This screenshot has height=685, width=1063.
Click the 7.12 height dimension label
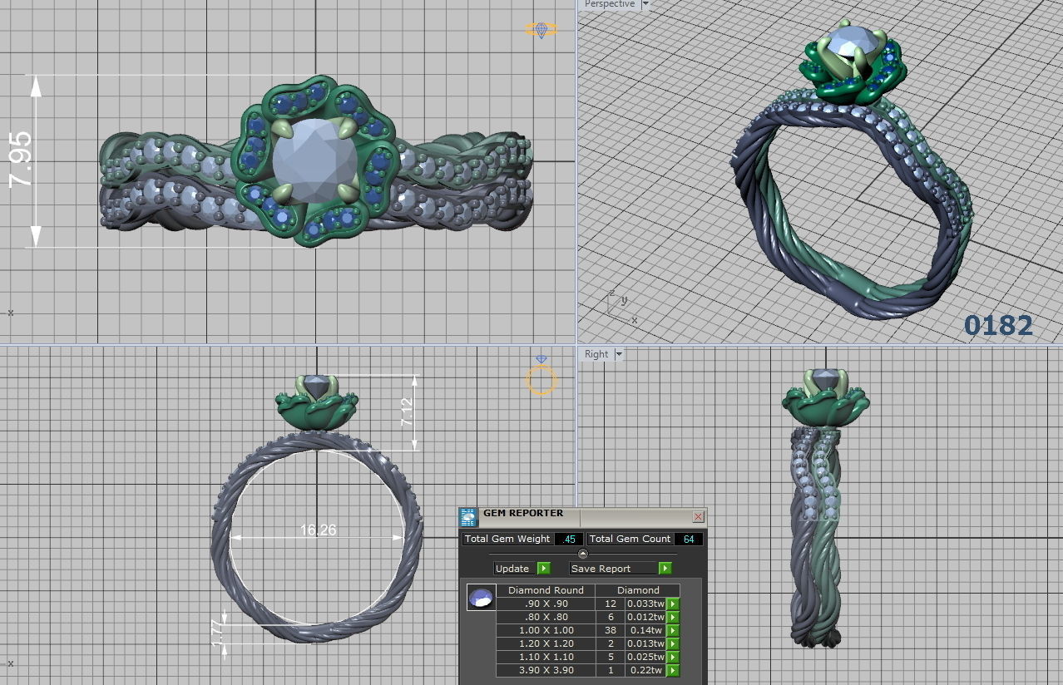(x=407, y=413)
